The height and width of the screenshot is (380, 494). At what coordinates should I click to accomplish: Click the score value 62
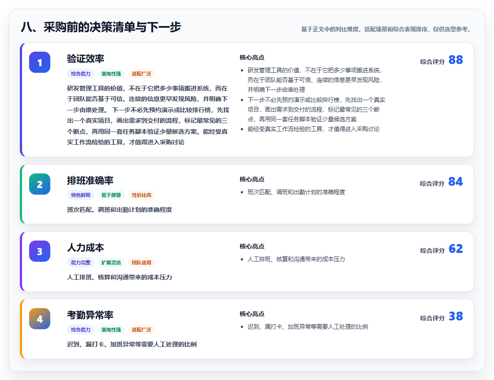pyautogui.click(x=456, y=249)
